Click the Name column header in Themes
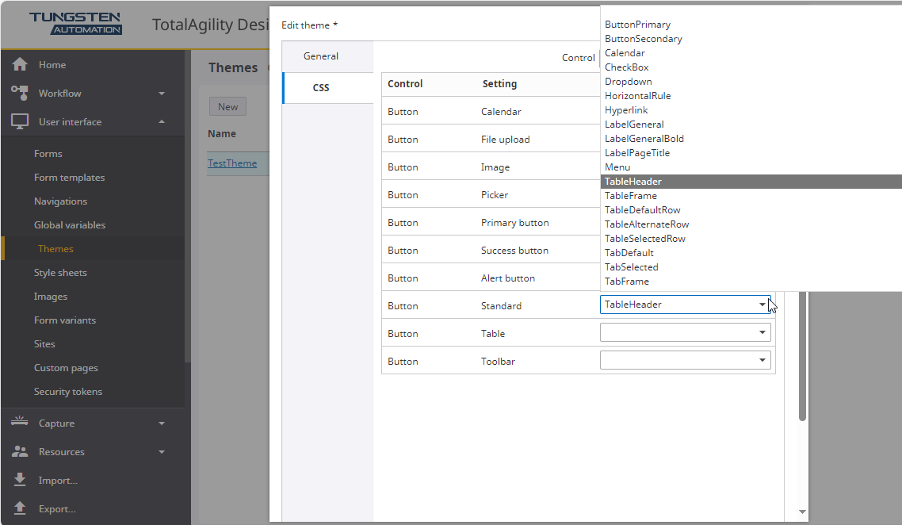The height and width of the screenshot is (525, 902). pyautogui.click(x=222, y=133)
